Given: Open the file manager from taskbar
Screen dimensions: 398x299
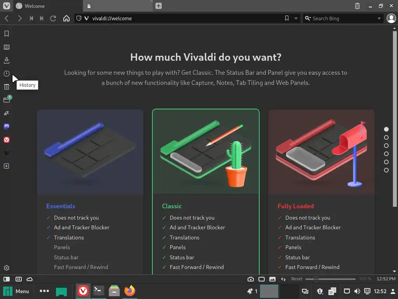Looking at the screenshot, I should click(x=114, y=291).
